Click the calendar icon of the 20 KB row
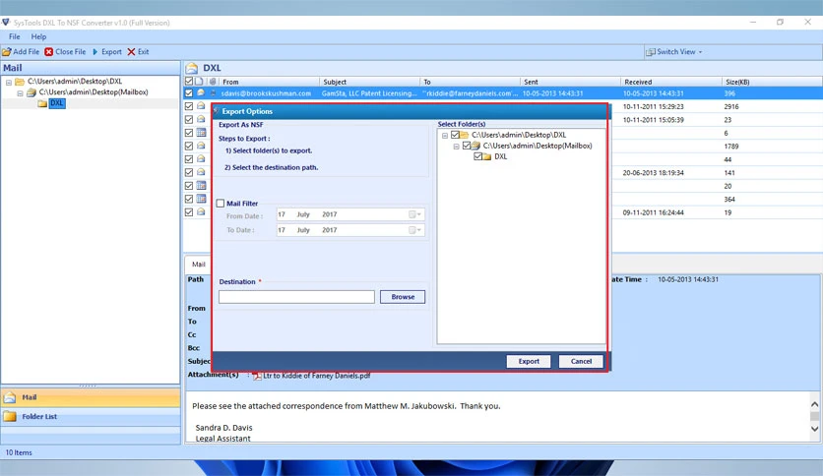 pos(201,186)
